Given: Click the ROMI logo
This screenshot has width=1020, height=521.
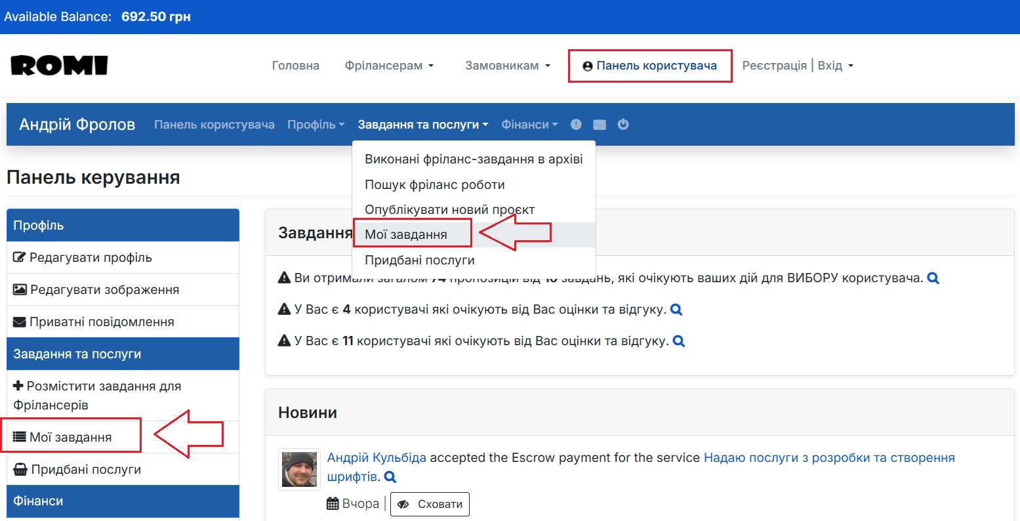Looking at the screenshot, I should click(59, 65).
